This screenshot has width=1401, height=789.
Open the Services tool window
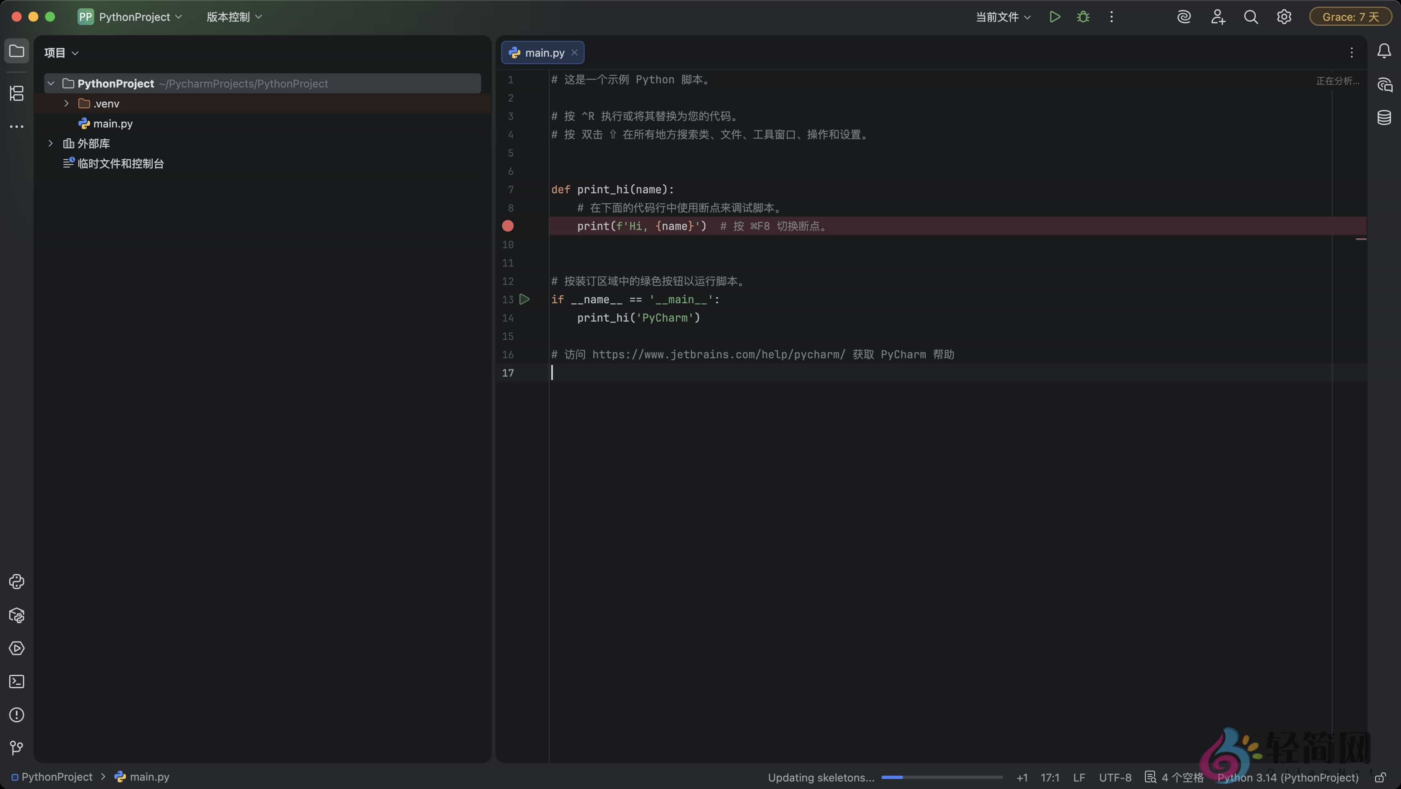pos(16,648)
